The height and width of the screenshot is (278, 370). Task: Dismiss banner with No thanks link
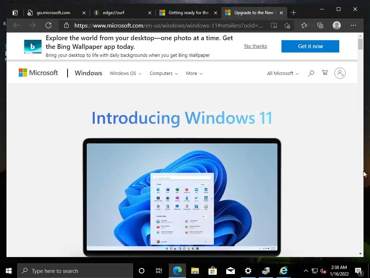click(255, 46)
